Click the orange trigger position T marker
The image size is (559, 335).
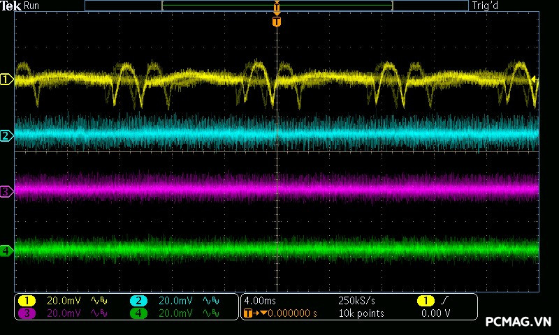tap(277, 22)
